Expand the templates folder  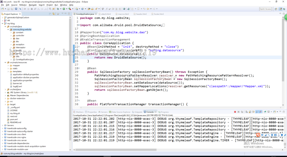(x=8, y=71)
